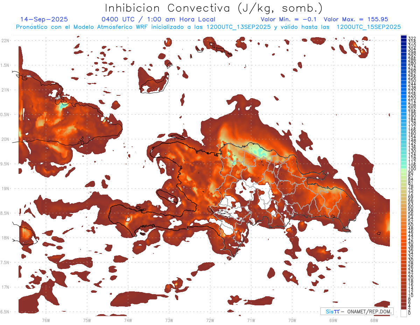Click the '8.5N' latitude label
Image resolution: width=420 pixels, height=325 pixels.
click(5, 213)
